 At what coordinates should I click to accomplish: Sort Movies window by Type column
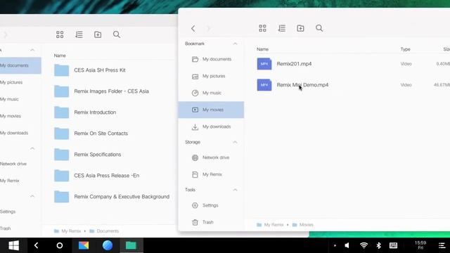405,49
